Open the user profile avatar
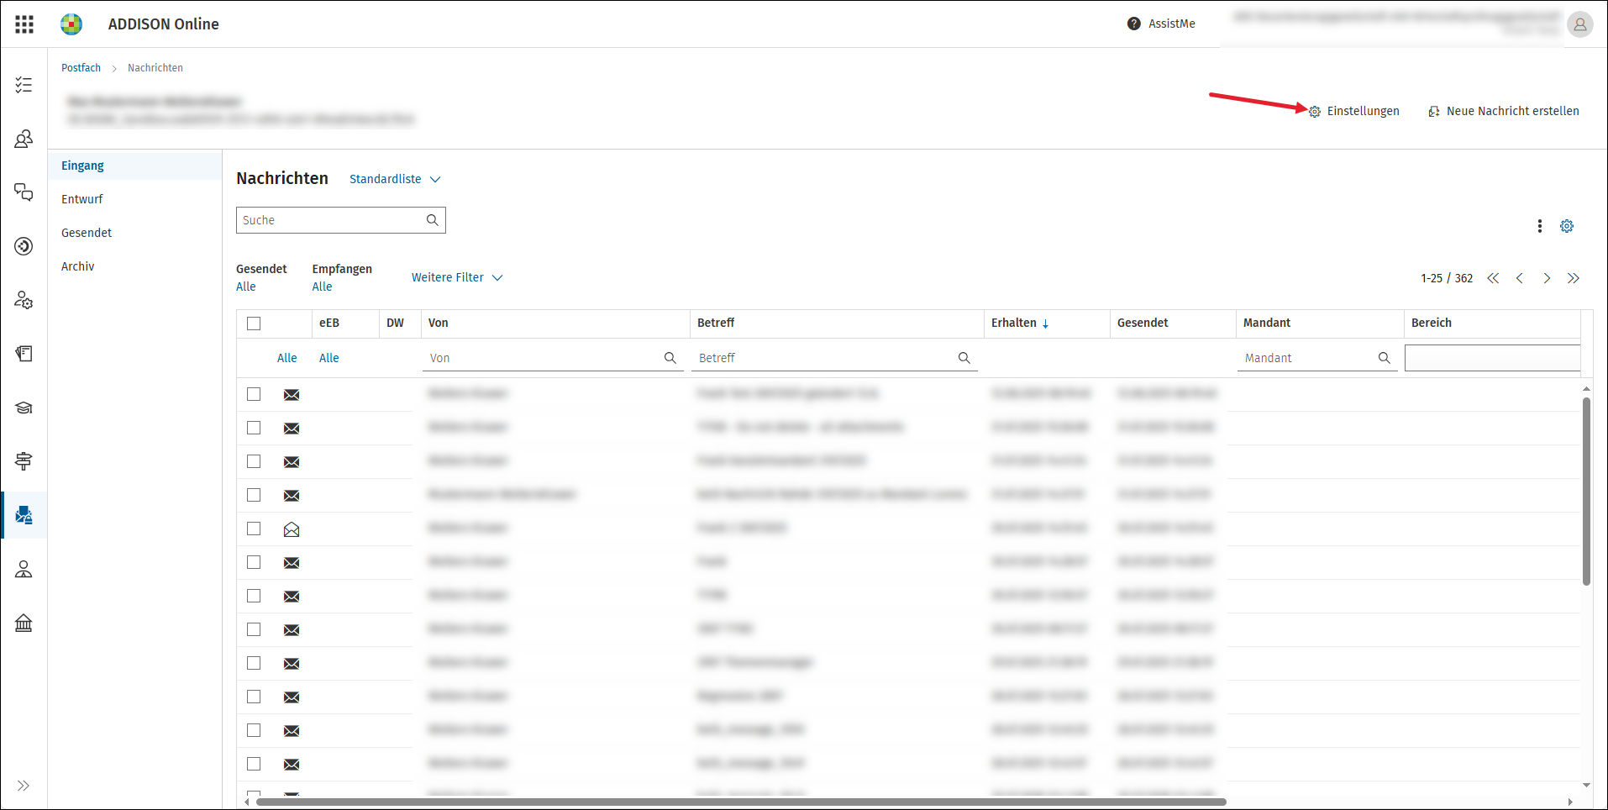This screenshot has height=810, width=1608. pos(1579,24)
